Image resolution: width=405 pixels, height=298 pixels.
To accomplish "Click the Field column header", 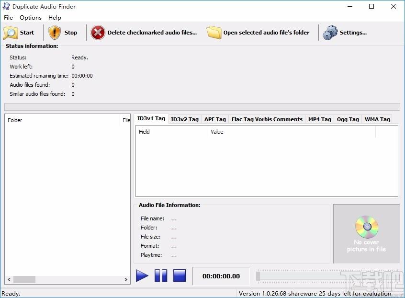I will point(172,132).
